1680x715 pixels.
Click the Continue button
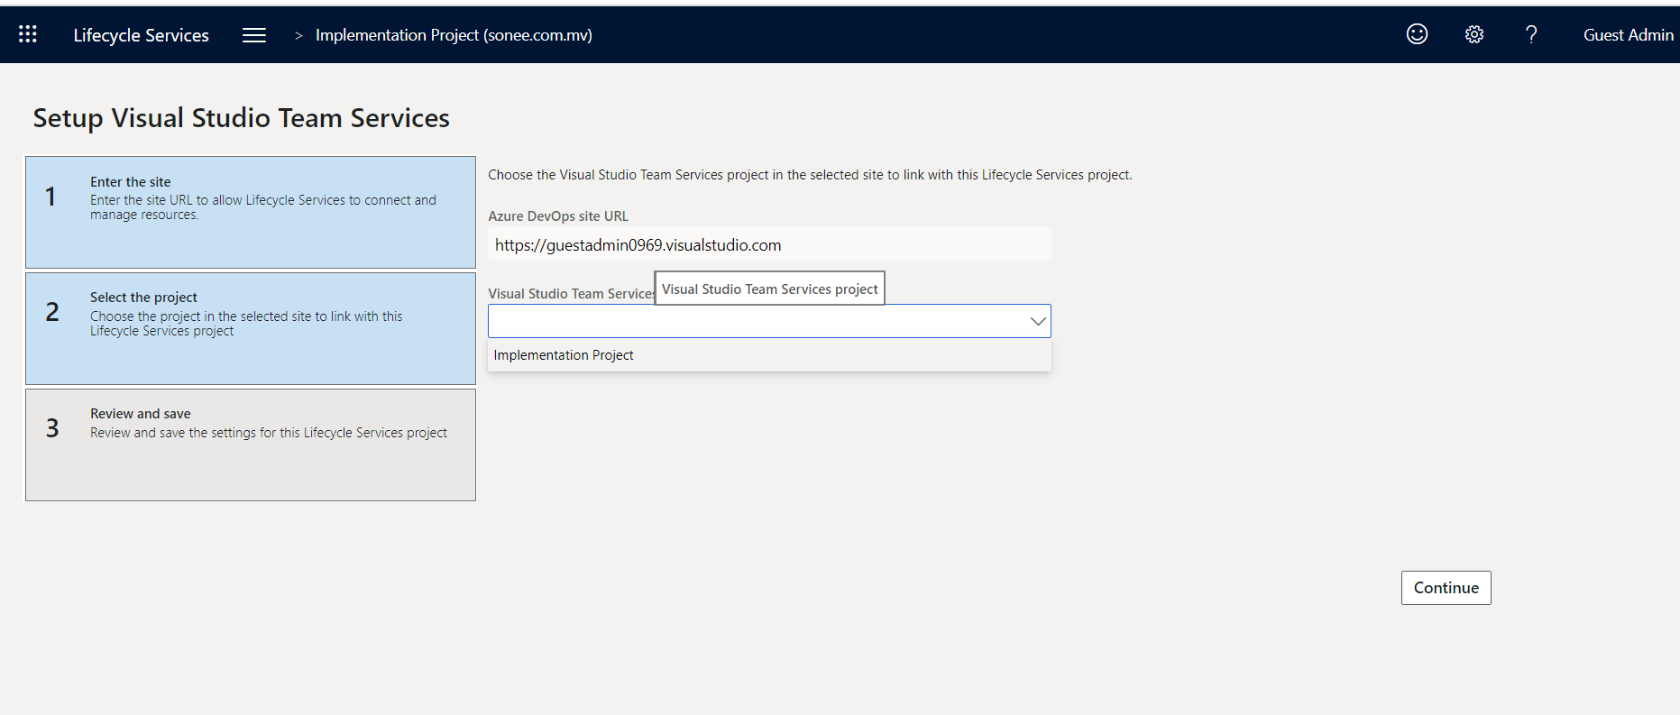tap(1446, 588)
